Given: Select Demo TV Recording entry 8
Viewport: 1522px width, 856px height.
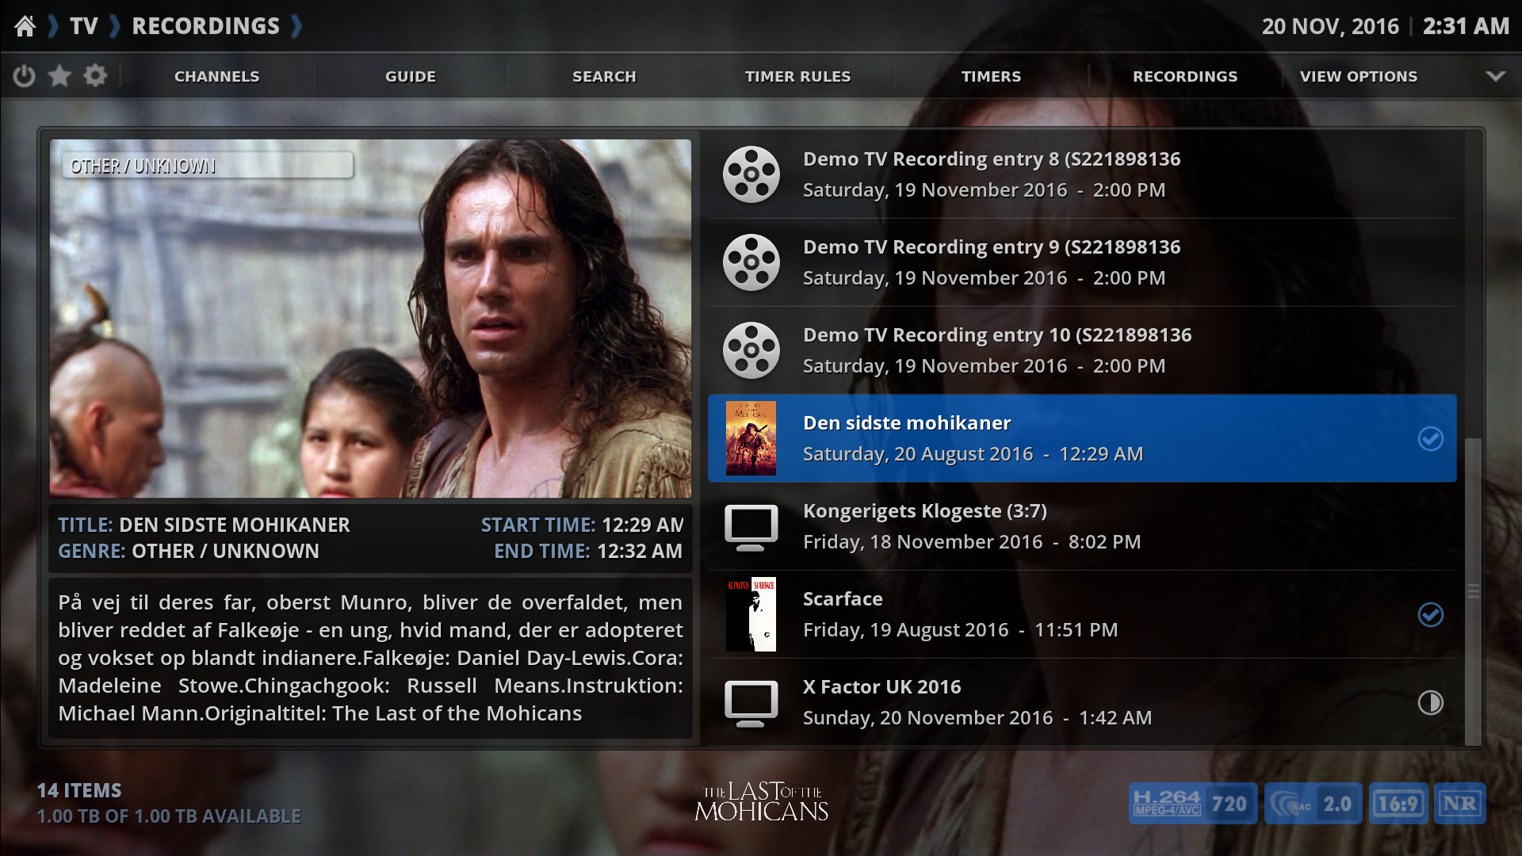Looking at the screenshot, I should pos(1082,174).
